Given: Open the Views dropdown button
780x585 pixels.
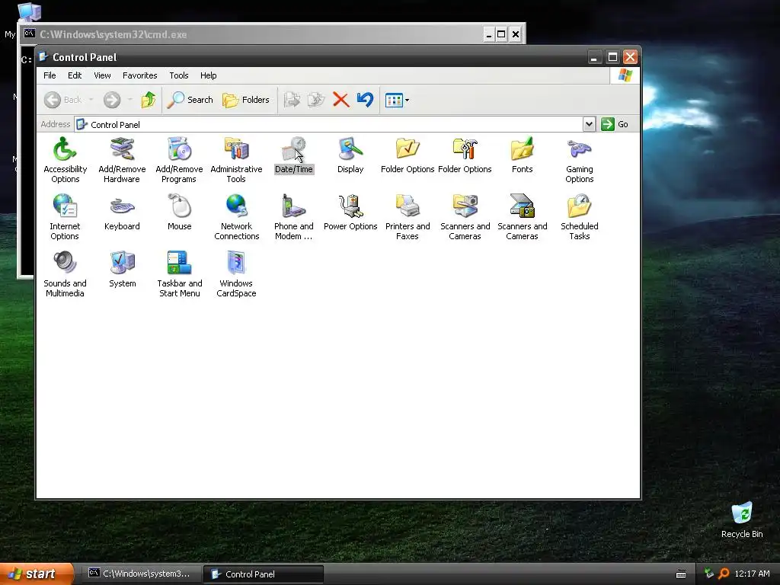Looking at the screenshot, I should 398,100.
